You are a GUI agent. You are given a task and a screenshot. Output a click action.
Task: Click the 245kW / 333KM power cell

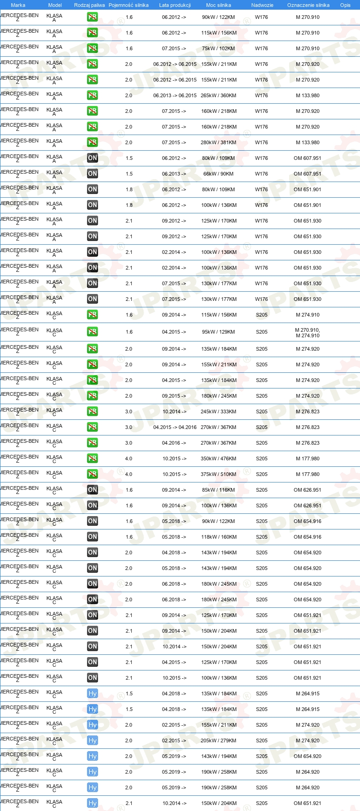tap(218, 411)
